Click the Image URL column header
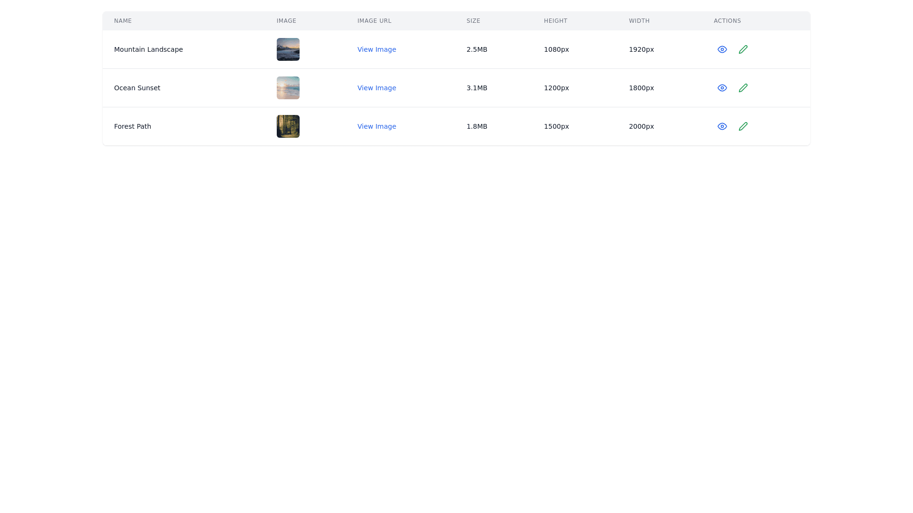The height and width of the screenshot is (513, 913). point(374,21)
